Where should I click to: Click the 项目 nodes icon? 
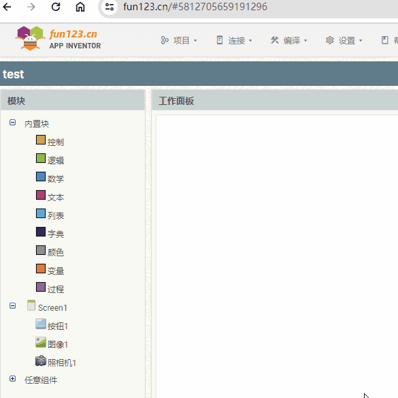click(x=165, y=40)
